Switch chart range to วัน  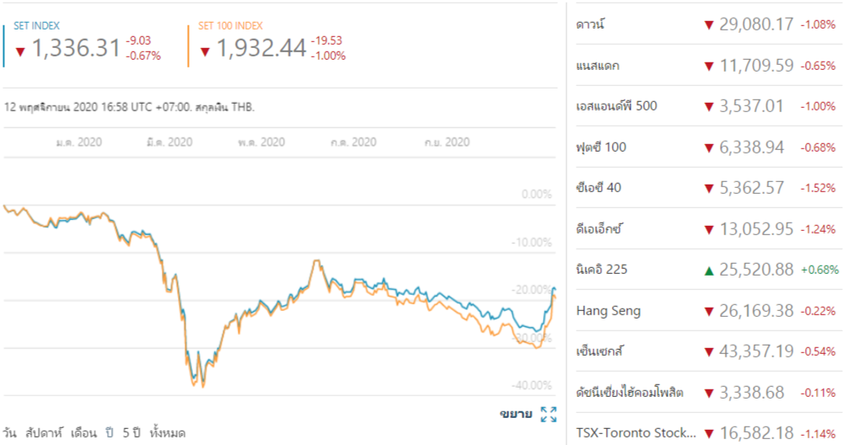pyautogui.click(x=11, y=434)
